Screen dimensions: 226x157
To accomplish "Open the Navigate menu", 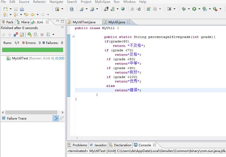I will (x=56, y=2).
